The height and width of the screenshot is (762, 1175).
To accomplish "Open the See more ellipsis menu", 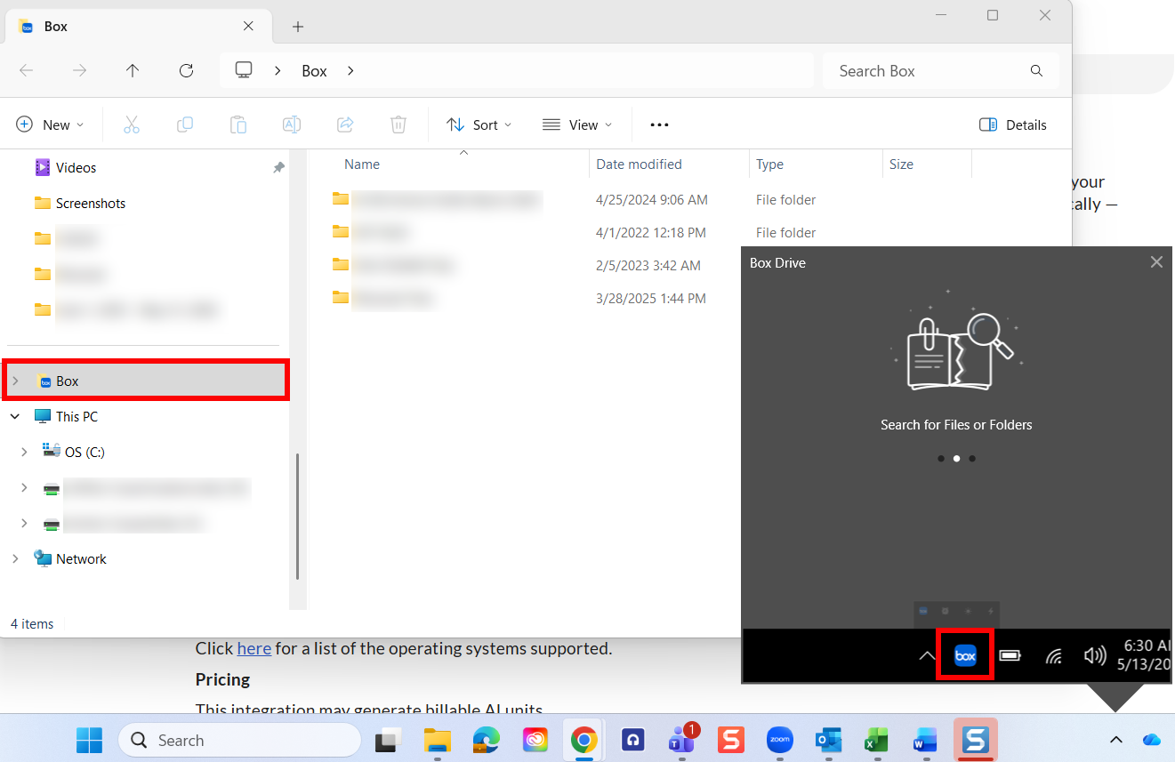I will coord(659,124).
